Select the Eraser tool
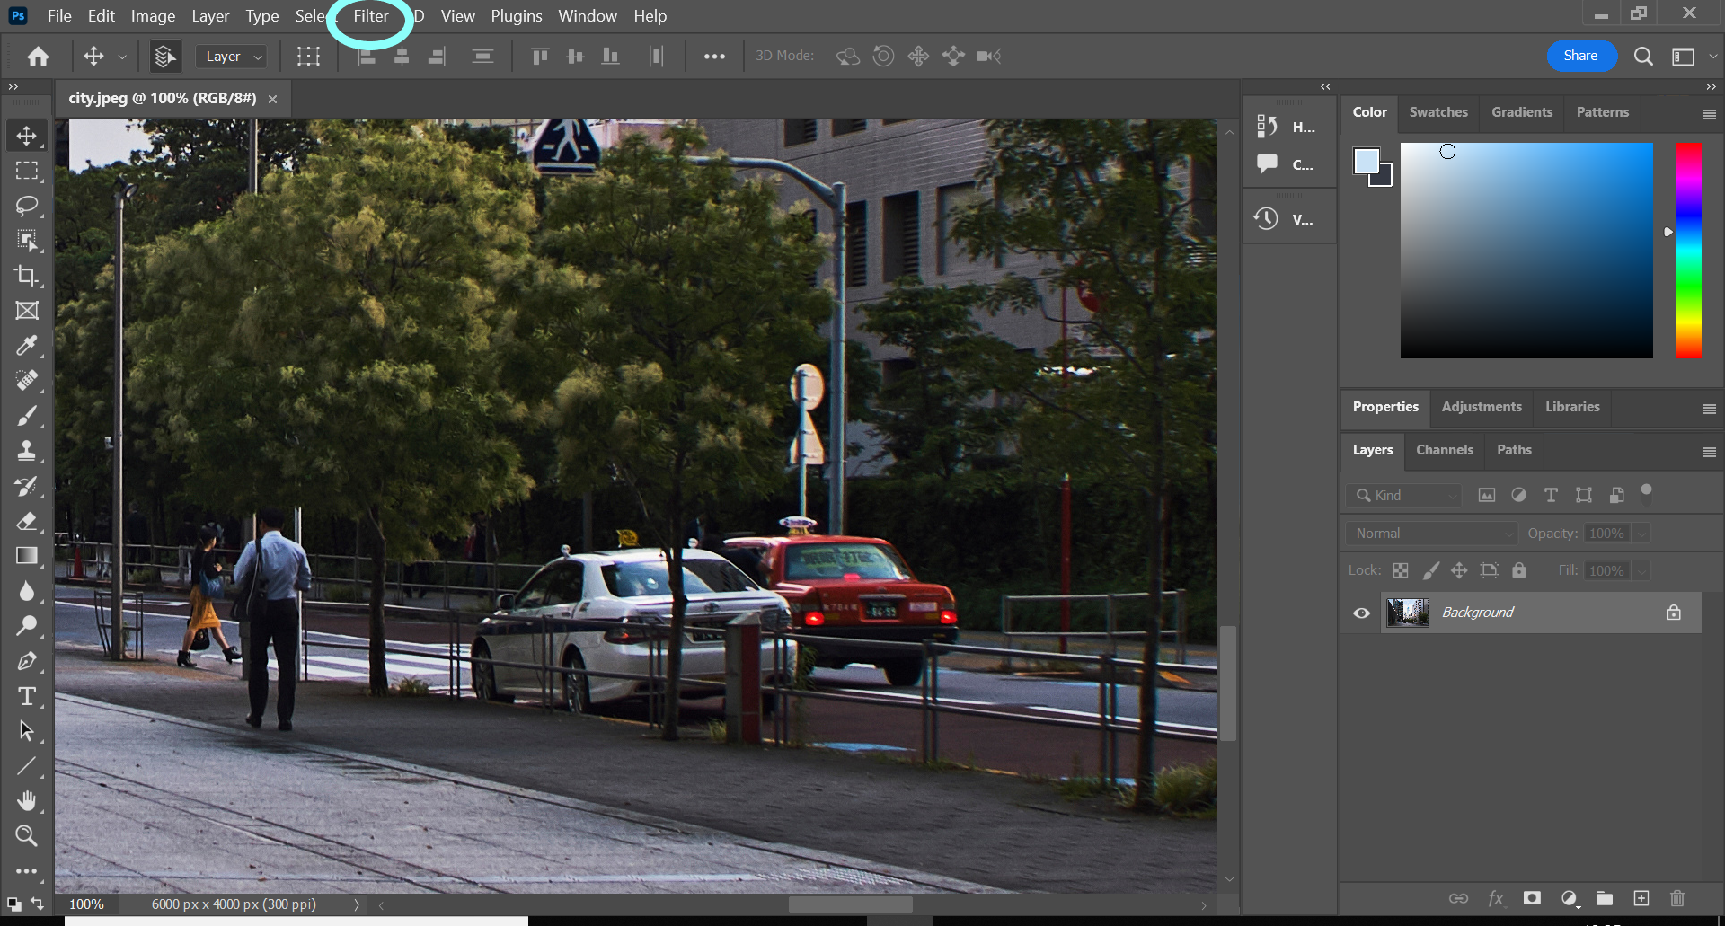The width and height of the screenshot is (1725, 926). pyautogui.click(x=26, y=521)
